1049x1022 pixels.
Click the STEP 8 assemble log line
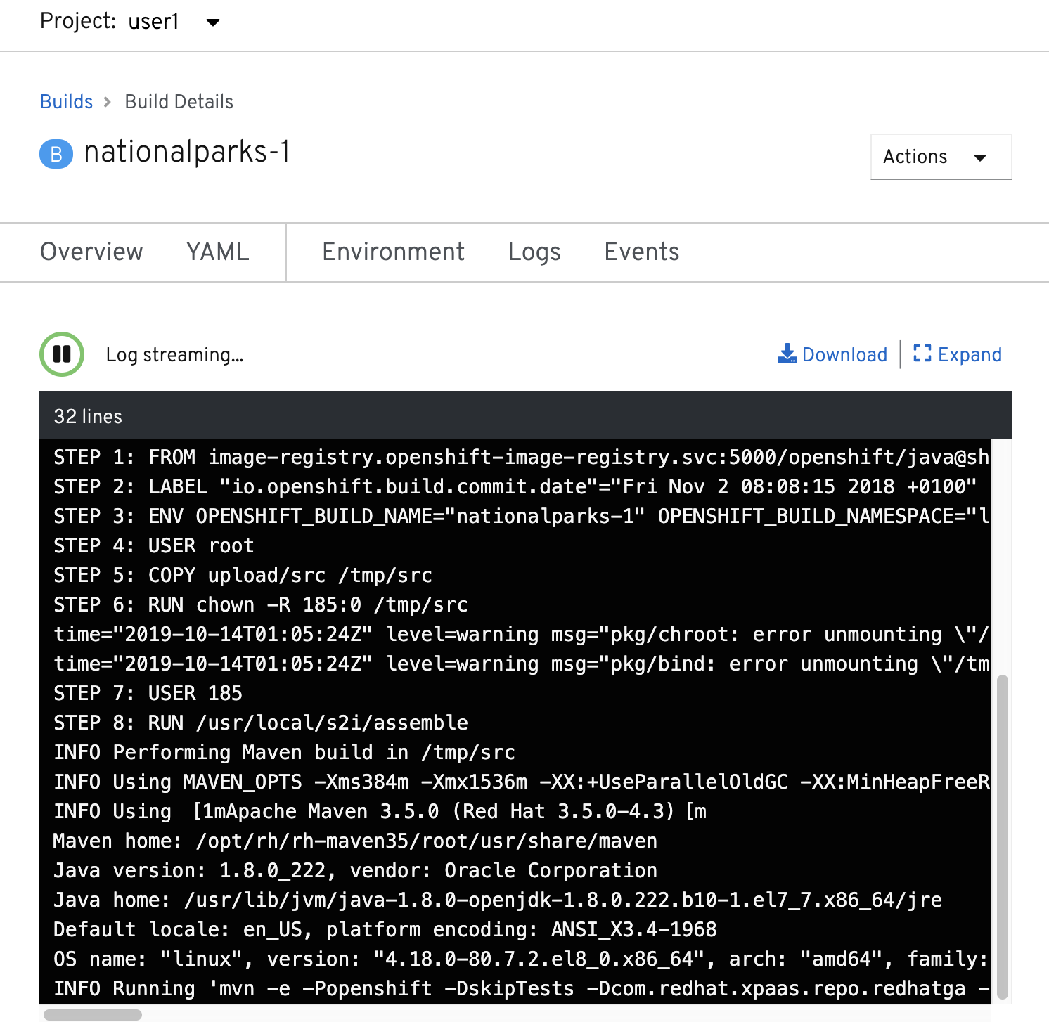261,723
